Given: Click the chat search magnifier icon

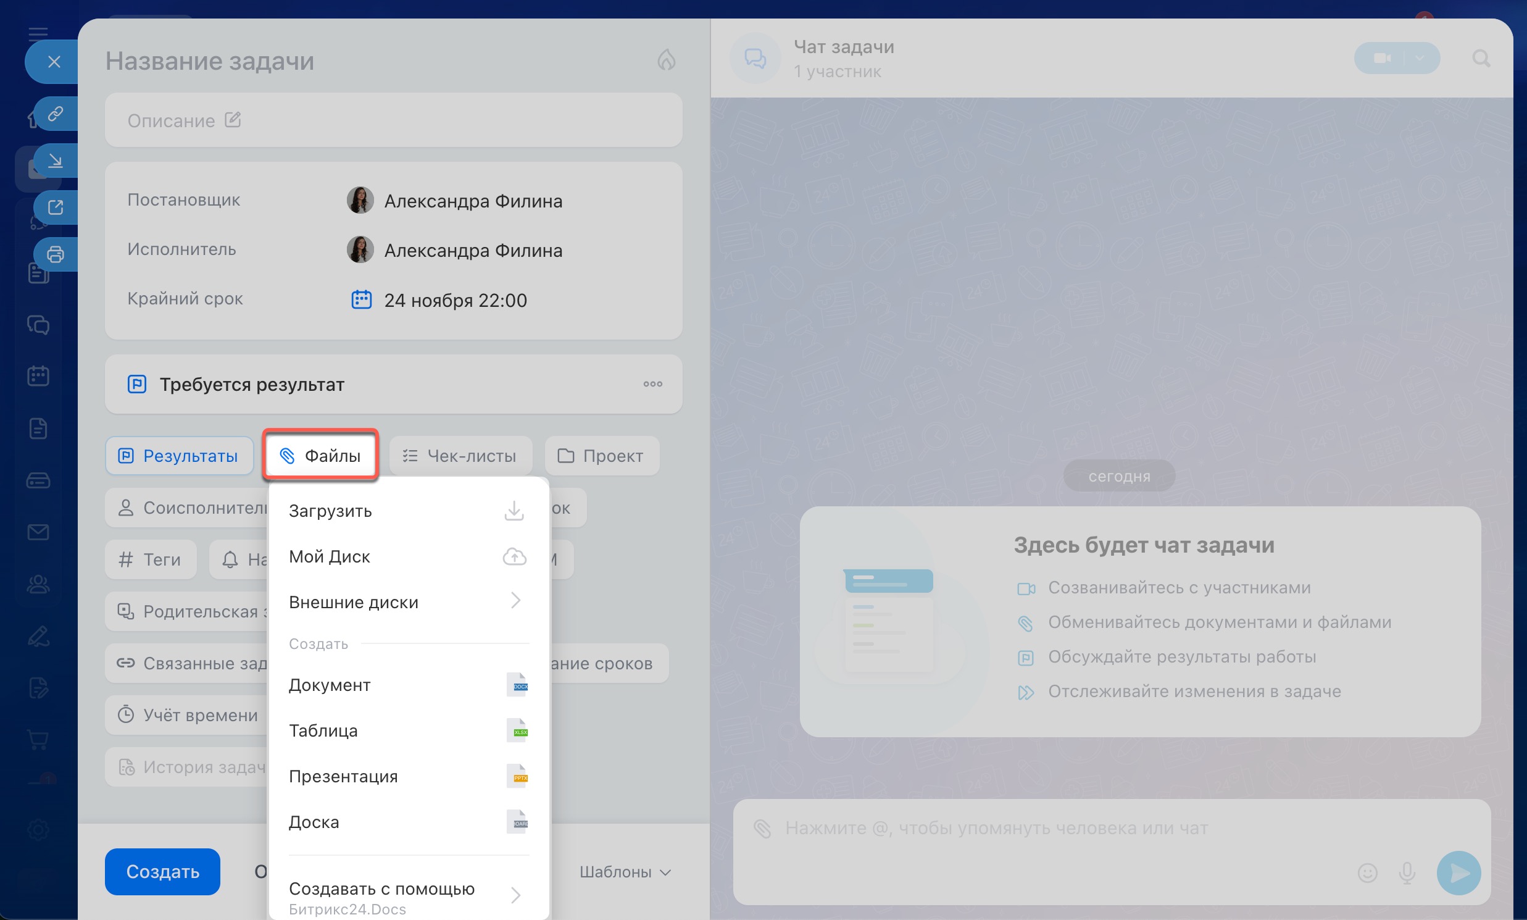Looking at the screenshot, I should [1481, 59].
